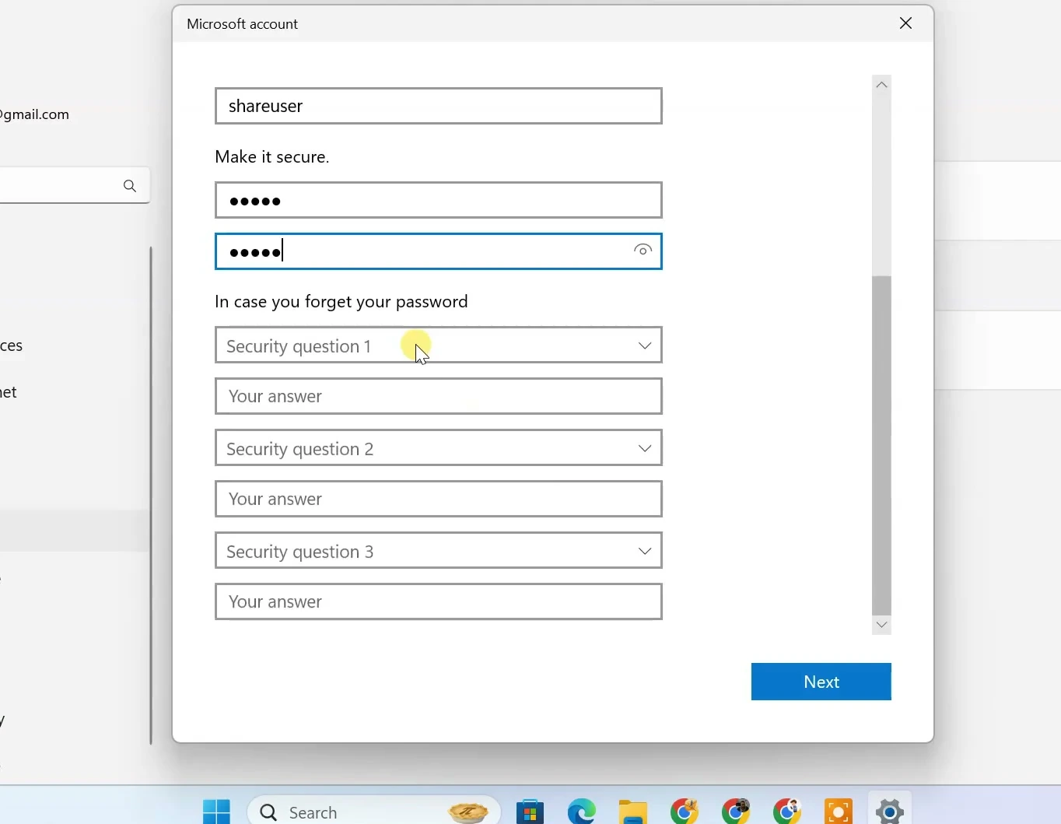Click the dialog scrollbar up arrow
This screenshot has width=1061, height=824.
pyautogui.click(x=881, y=85)
